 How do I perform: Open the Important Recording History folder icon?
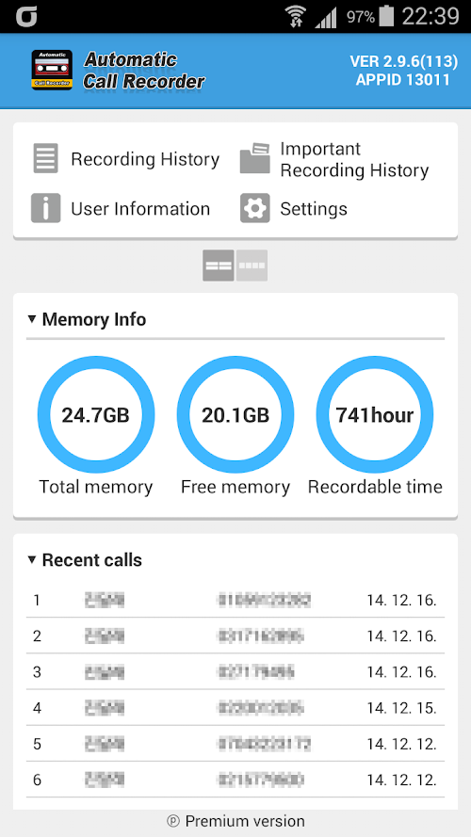(x=254, y=158)
